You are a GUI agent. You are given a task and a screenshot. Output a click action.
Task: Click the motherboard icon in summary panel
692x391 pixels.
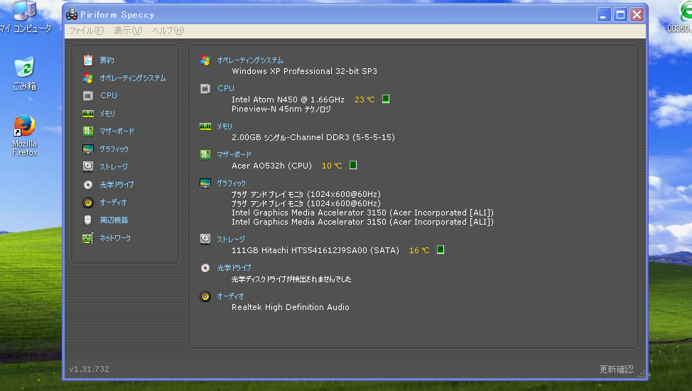point(205,155)
